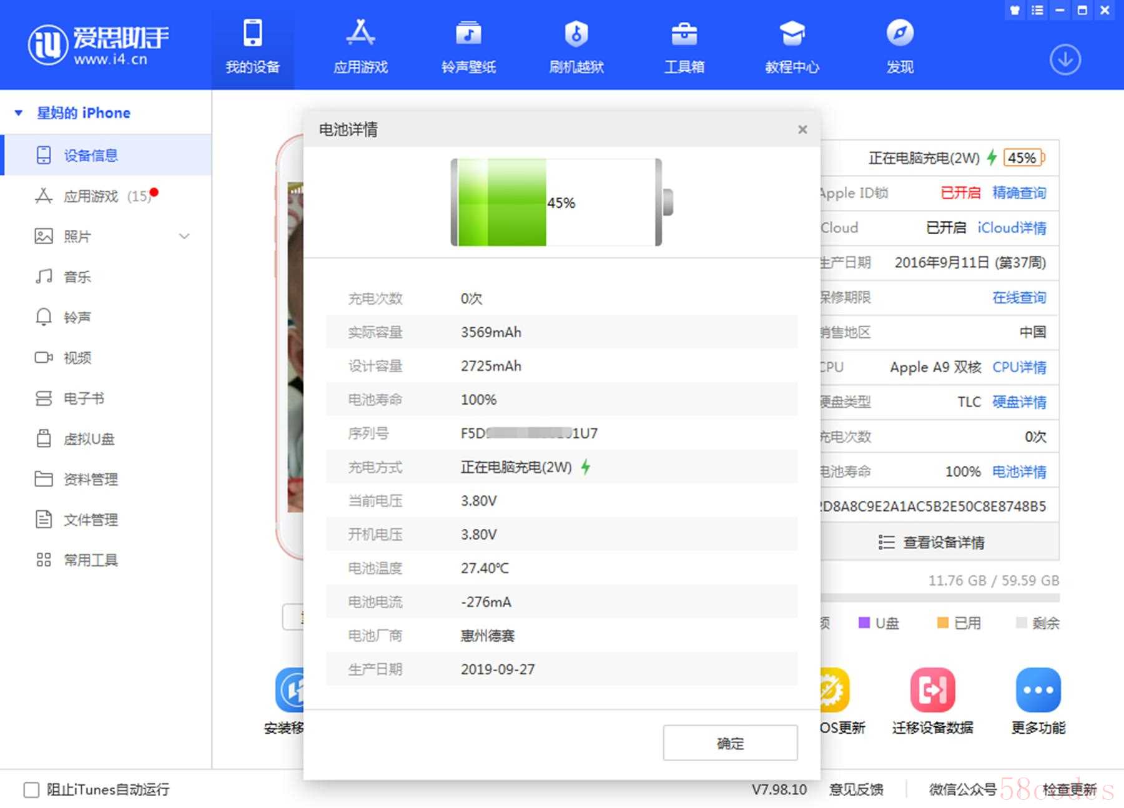Collapse the 星妈的 iPhone device tree
This screenshot has width=1124, height=808.
coord(19,113)
